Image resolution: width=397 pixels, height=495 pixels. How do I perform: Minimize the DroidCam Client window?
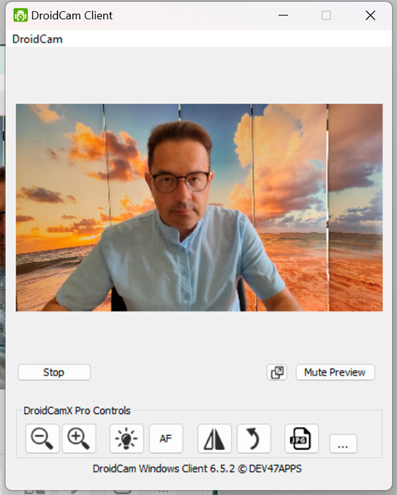(x=283, y=15)
